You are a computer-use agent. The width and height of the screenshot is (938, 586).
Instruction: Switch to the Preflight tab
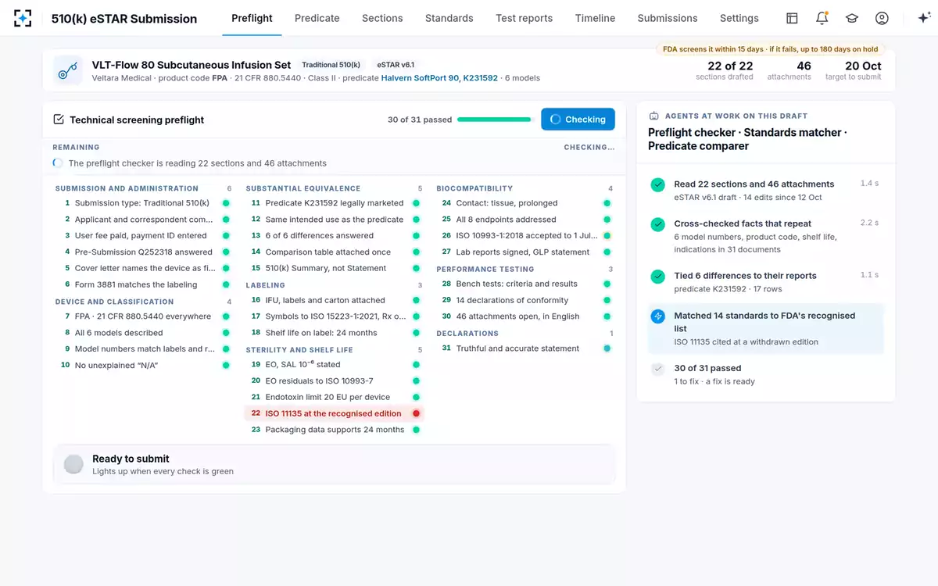tap(252, 18)
